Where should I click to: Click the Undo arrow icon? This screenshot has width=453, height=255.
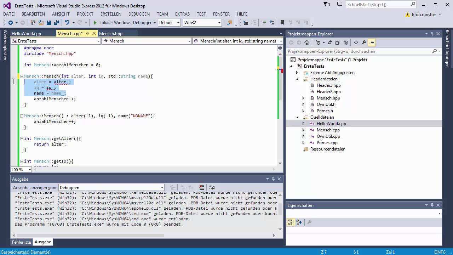[x=67, y=23]
